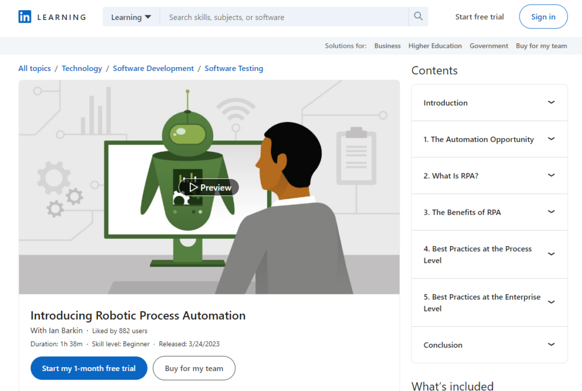The image size is (582, 391).
Task: Go to Software Testing breadcrumb
Action: pyautogui.click(x=234, y=68)
